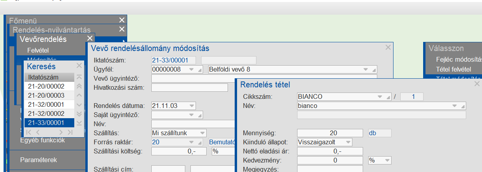This screenshot has height=172, width=482.
Task: Page up in the Keresés list
Action: click(x=79, y=86)
